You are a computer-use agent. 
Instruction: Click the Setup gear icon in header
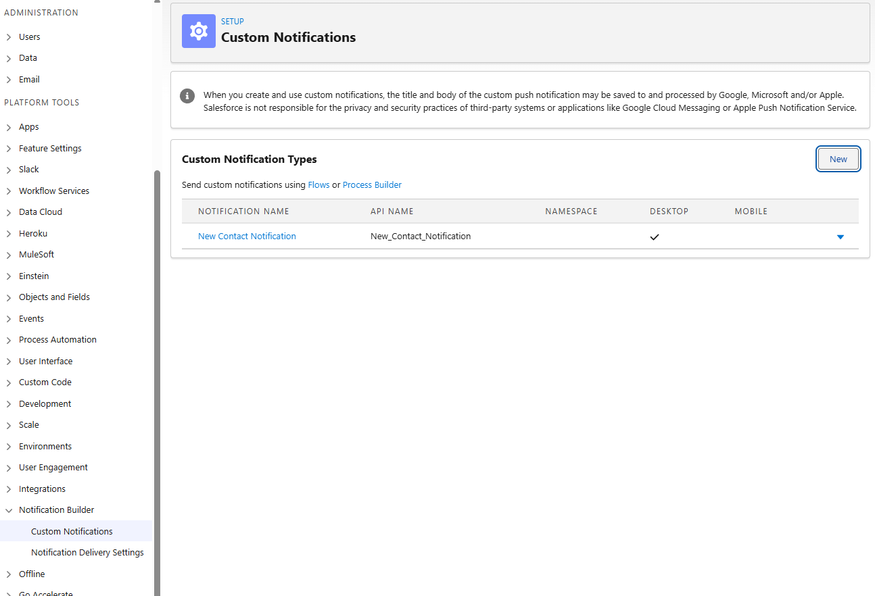click(x=199, y=31)
